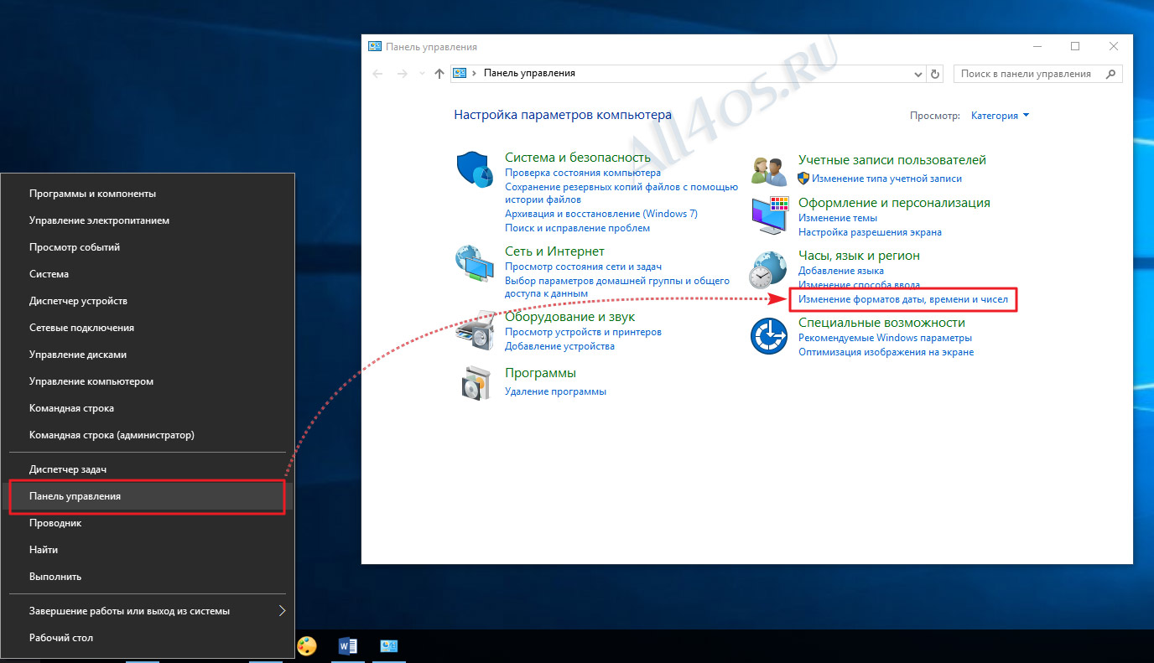Open Сеть и Интернет category link
Viewport: 1154px width, 663px height.
(x=554, y=251)
